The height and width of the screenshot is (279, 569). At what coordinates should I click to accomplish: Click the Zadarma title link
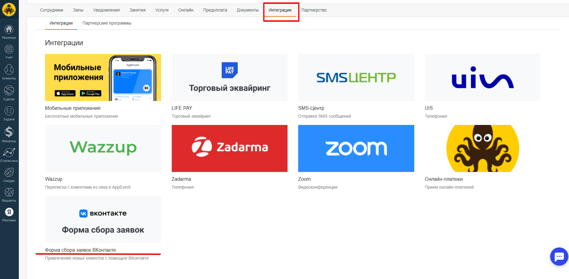click(181, 179)
